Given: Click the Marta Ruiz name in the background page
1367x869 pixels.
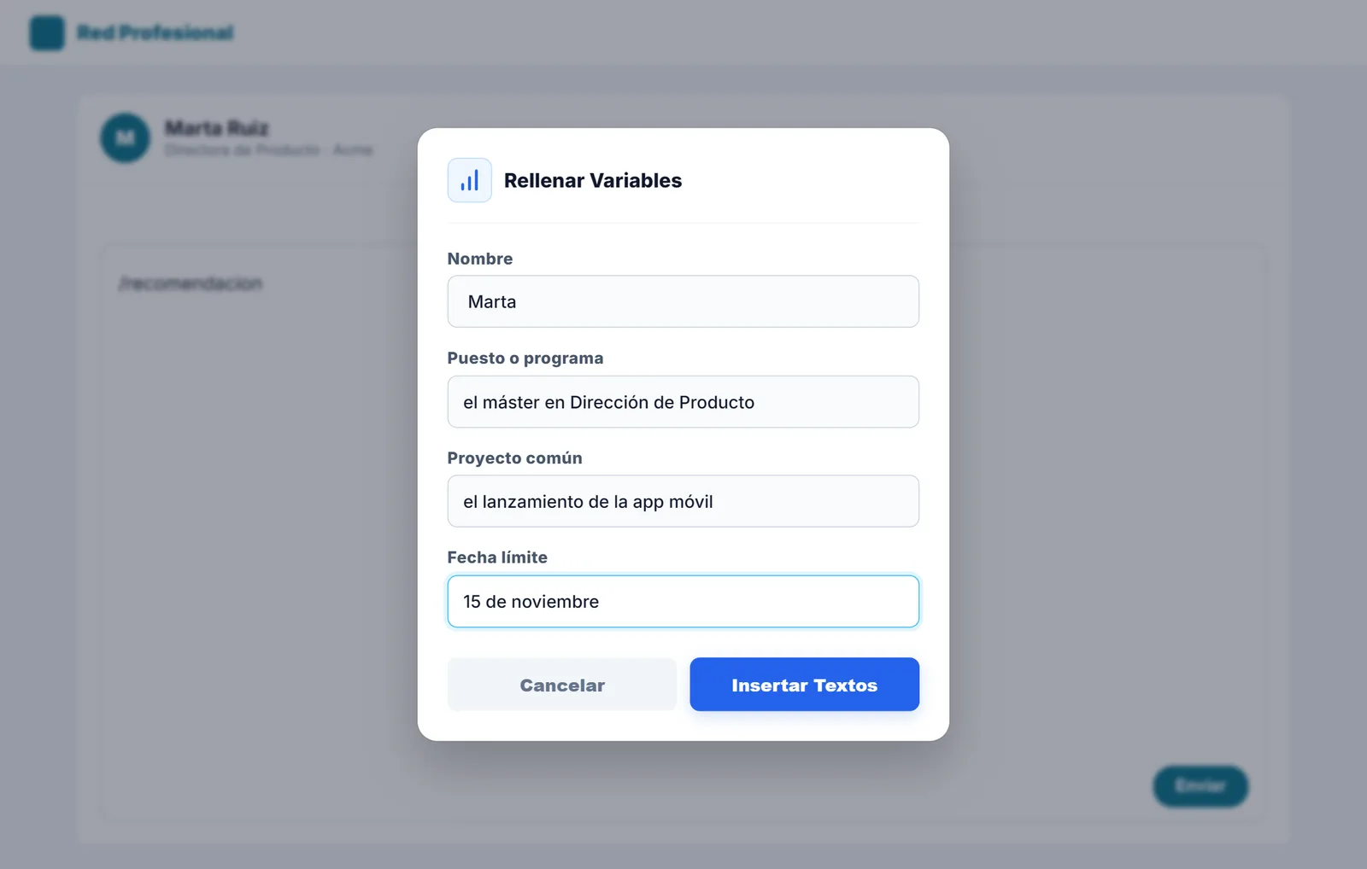Looking at the screenshot, I should click(217, 128).
